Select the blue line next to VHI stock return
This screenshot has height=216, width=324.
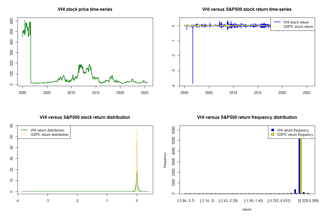coord(277,22)
